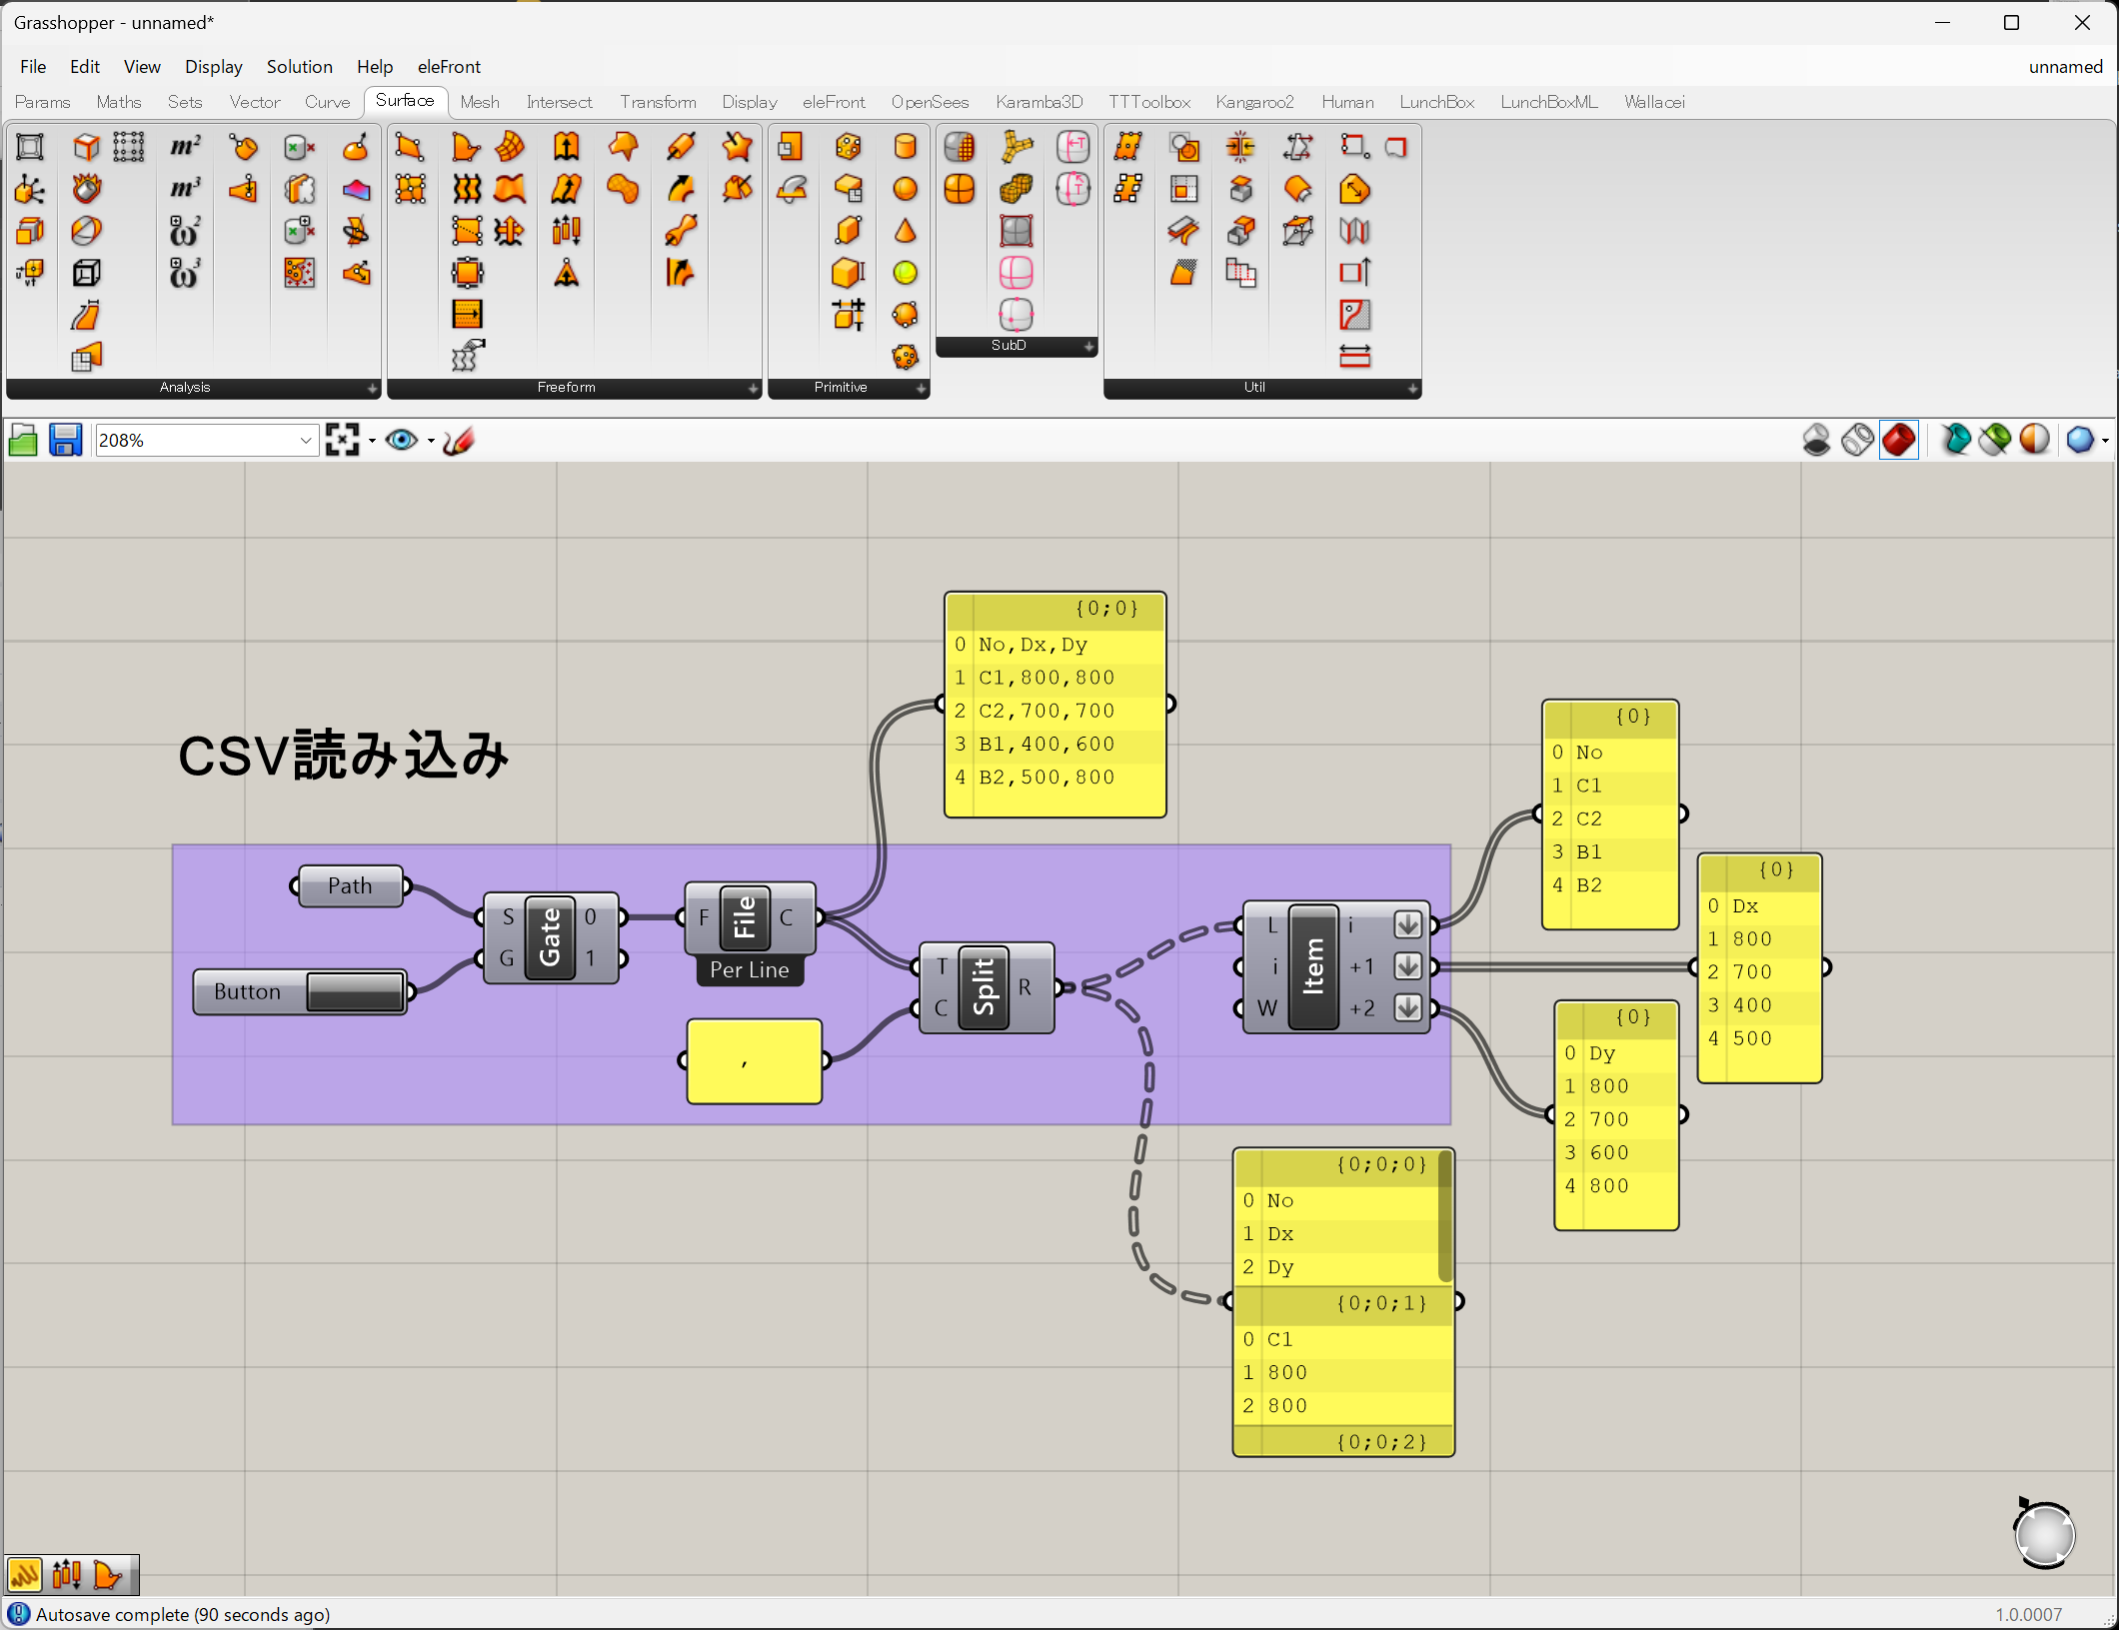Enable shaded preview mode red icon
Viewport: 2119px width, 1630px height.
(1898, 441)
